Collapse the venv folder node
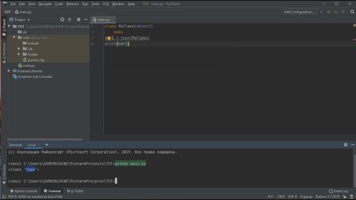Image resolution: width=356 pixels, height=200 pixels. tap(14, 37)
